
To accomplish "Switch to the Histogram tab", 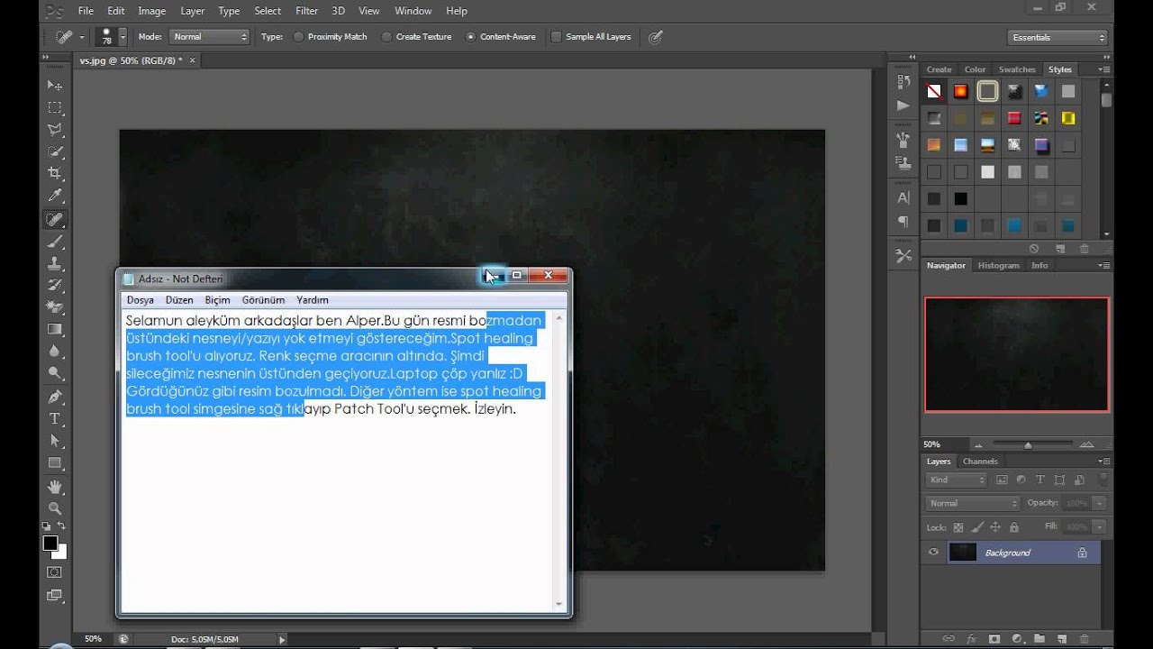I will [x=998, y=266].
